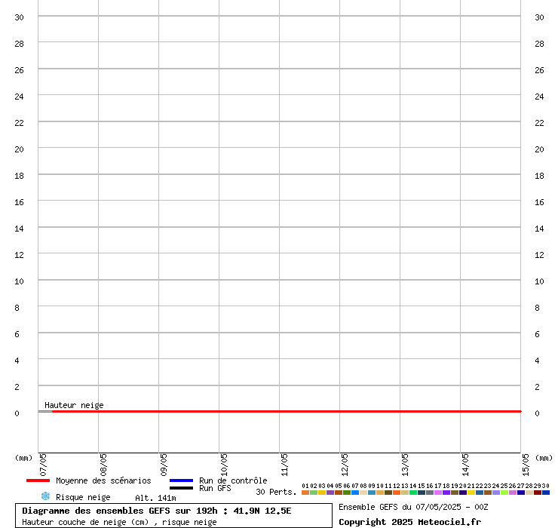This screenshot has height=528, width=558.
Task: Select perturbation 01 orange swatch
Action: click(x=305, y=493)
